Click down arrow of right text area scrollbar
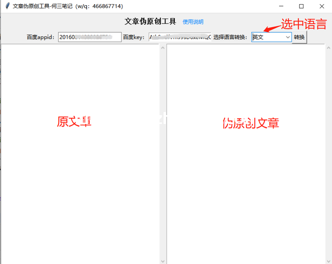Screen dimensions: 332x264 pyautogui.click(x=328, y=260)
